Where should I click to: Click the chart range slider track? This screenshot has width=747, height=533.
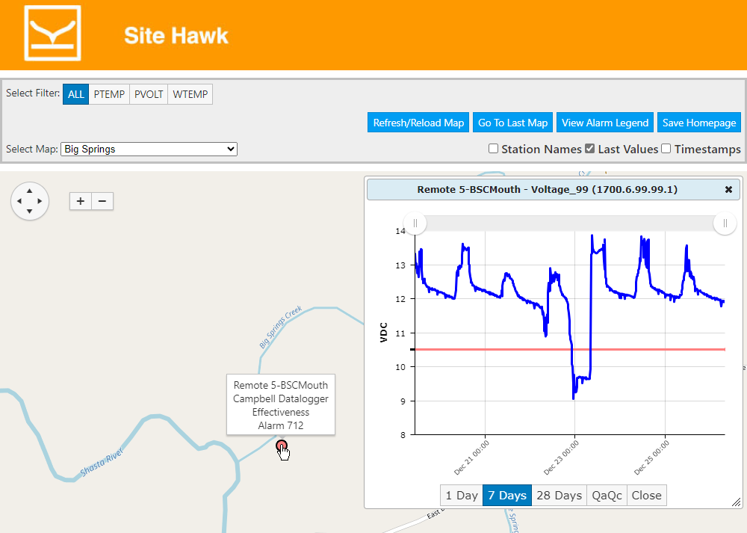click(570, 223)
